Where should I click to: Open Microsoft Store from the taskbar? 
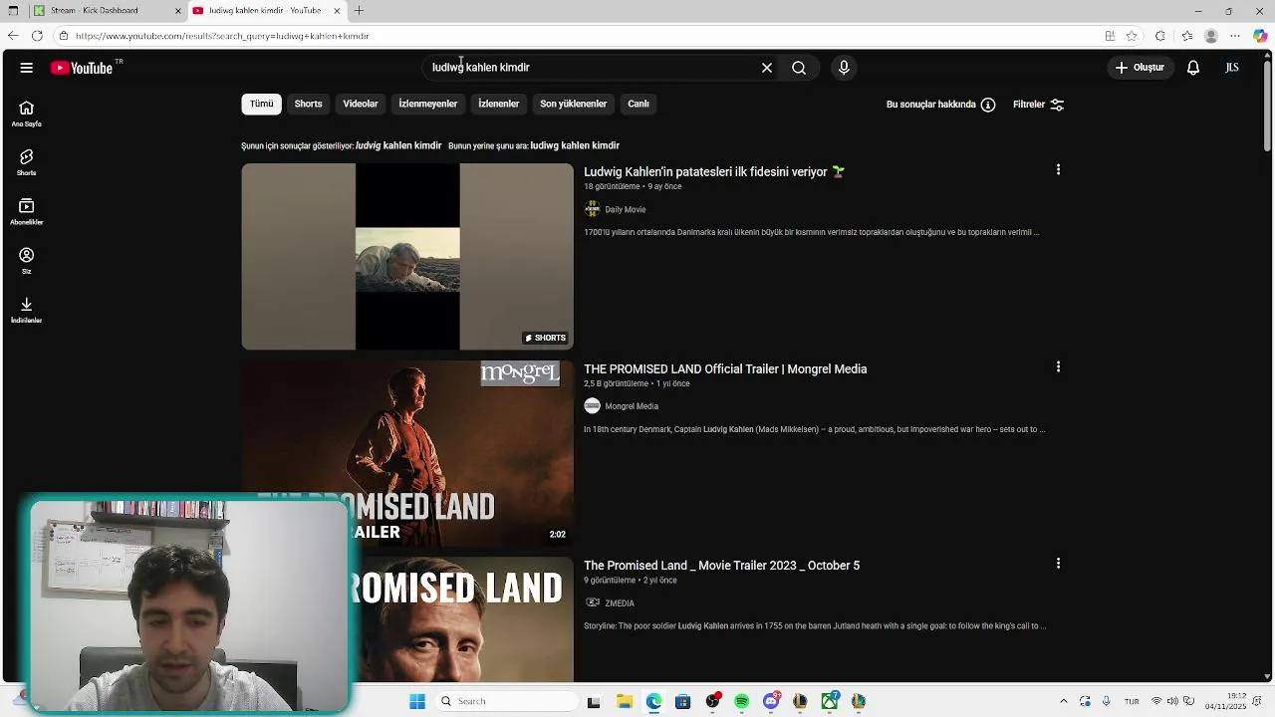pos(682,701)
